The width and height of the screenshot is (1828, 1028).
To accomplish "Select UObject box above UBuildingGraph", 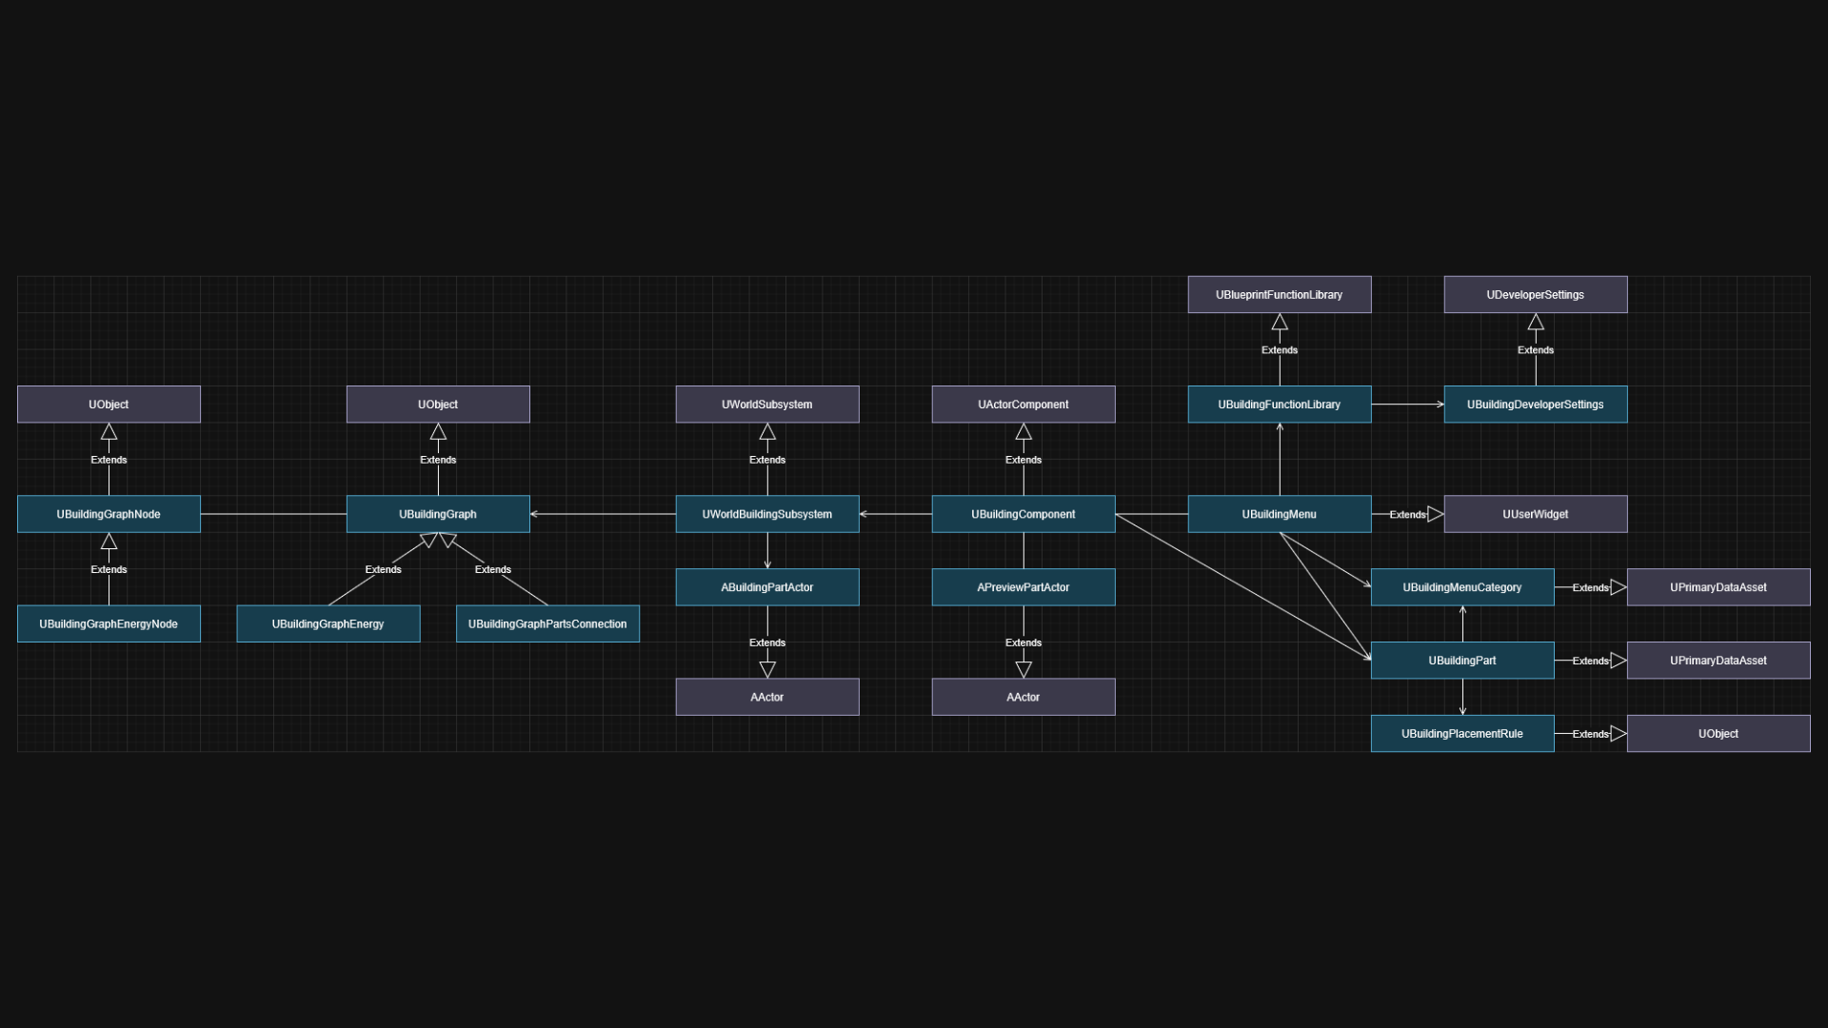I will [438, 405].
